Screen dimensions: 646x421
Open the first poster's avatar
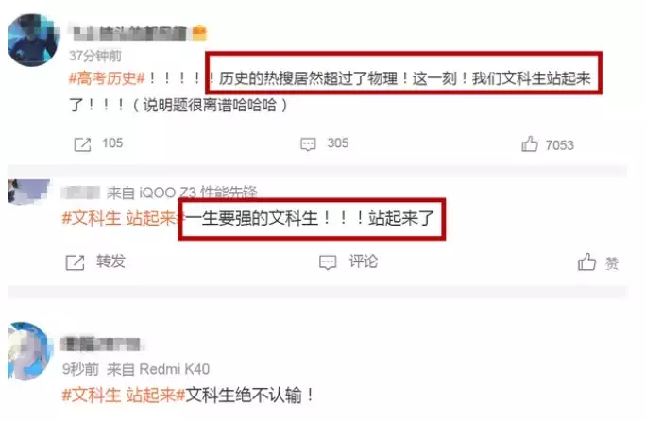tap(33, 40)
